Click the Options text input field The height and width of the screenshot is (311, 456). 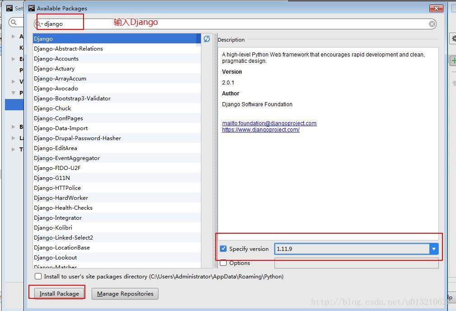(356, 263)
